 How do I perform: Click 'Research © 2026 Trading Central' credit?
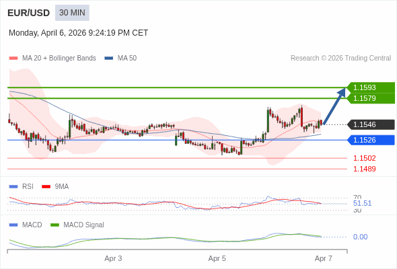click(x=340, y=59)
